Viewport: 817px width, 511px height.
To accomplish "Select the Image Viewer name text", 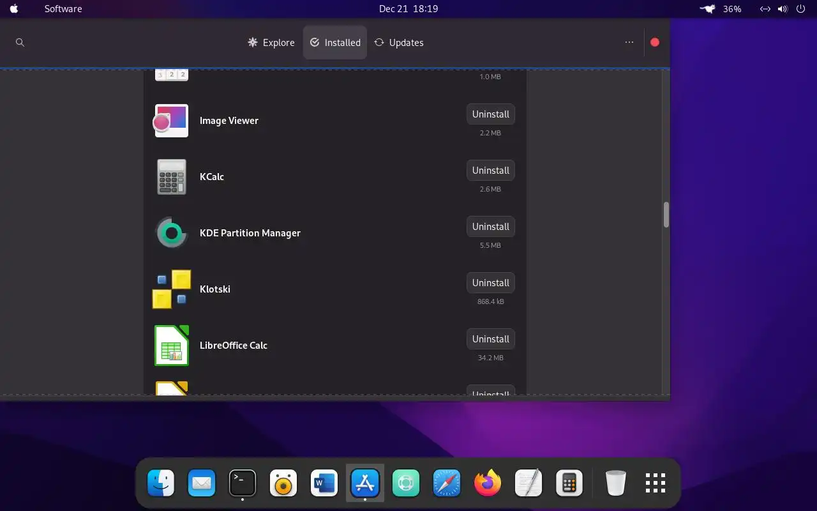I will click(x=229, y=121).
